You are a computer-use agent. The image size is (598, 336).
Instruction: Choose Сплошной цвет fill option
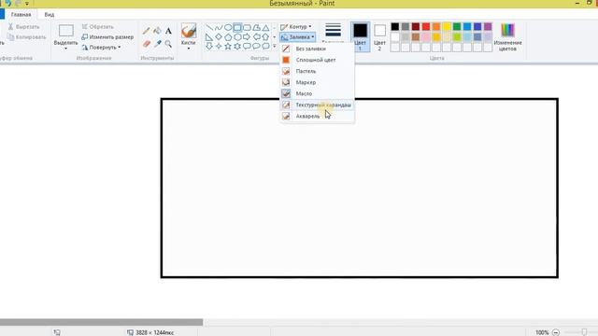click(318, 60)
